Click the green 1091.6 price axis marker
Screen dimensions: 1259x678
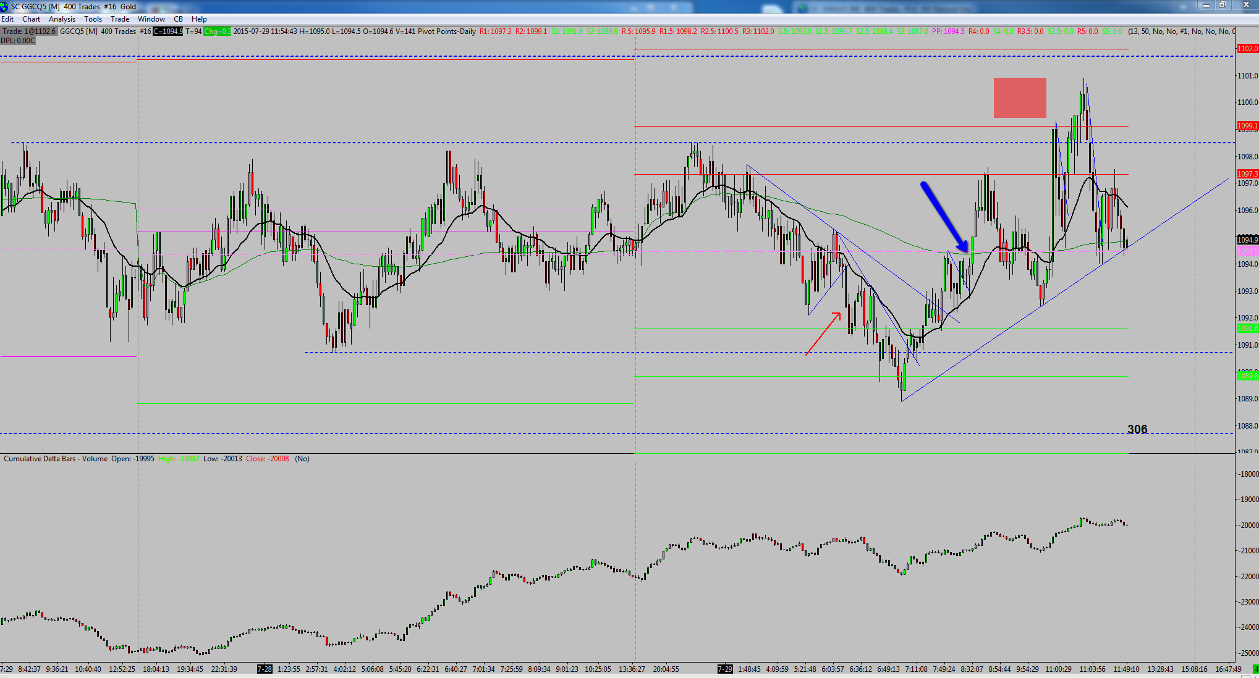(x=1247, y=329)
